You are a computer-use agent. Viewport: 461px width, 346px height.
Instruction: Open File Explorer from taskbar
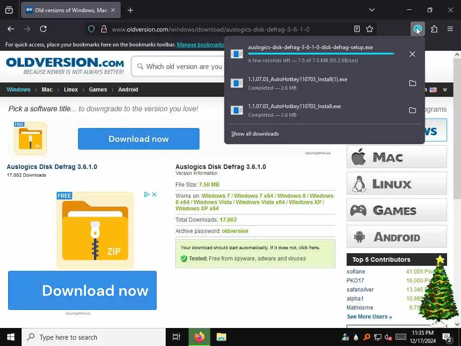coord(221,337)
